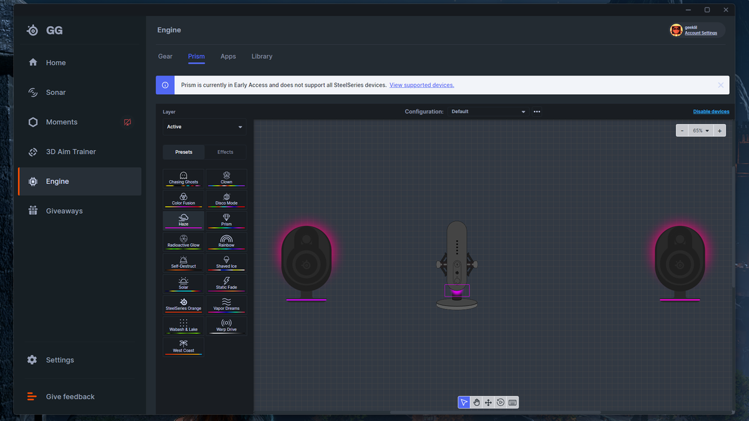Apply the Wabash & Lake preset
The width and height of the screenshot is (749, 421).
point(184,326)
